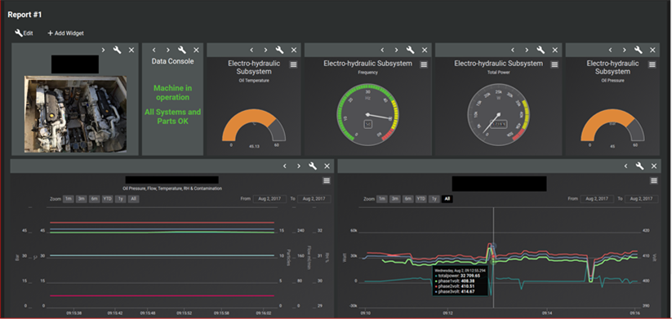Click To date field in Contamination chart
This screenshot has height=319, width=672.
pyautogui.click(x=314, y=199)
